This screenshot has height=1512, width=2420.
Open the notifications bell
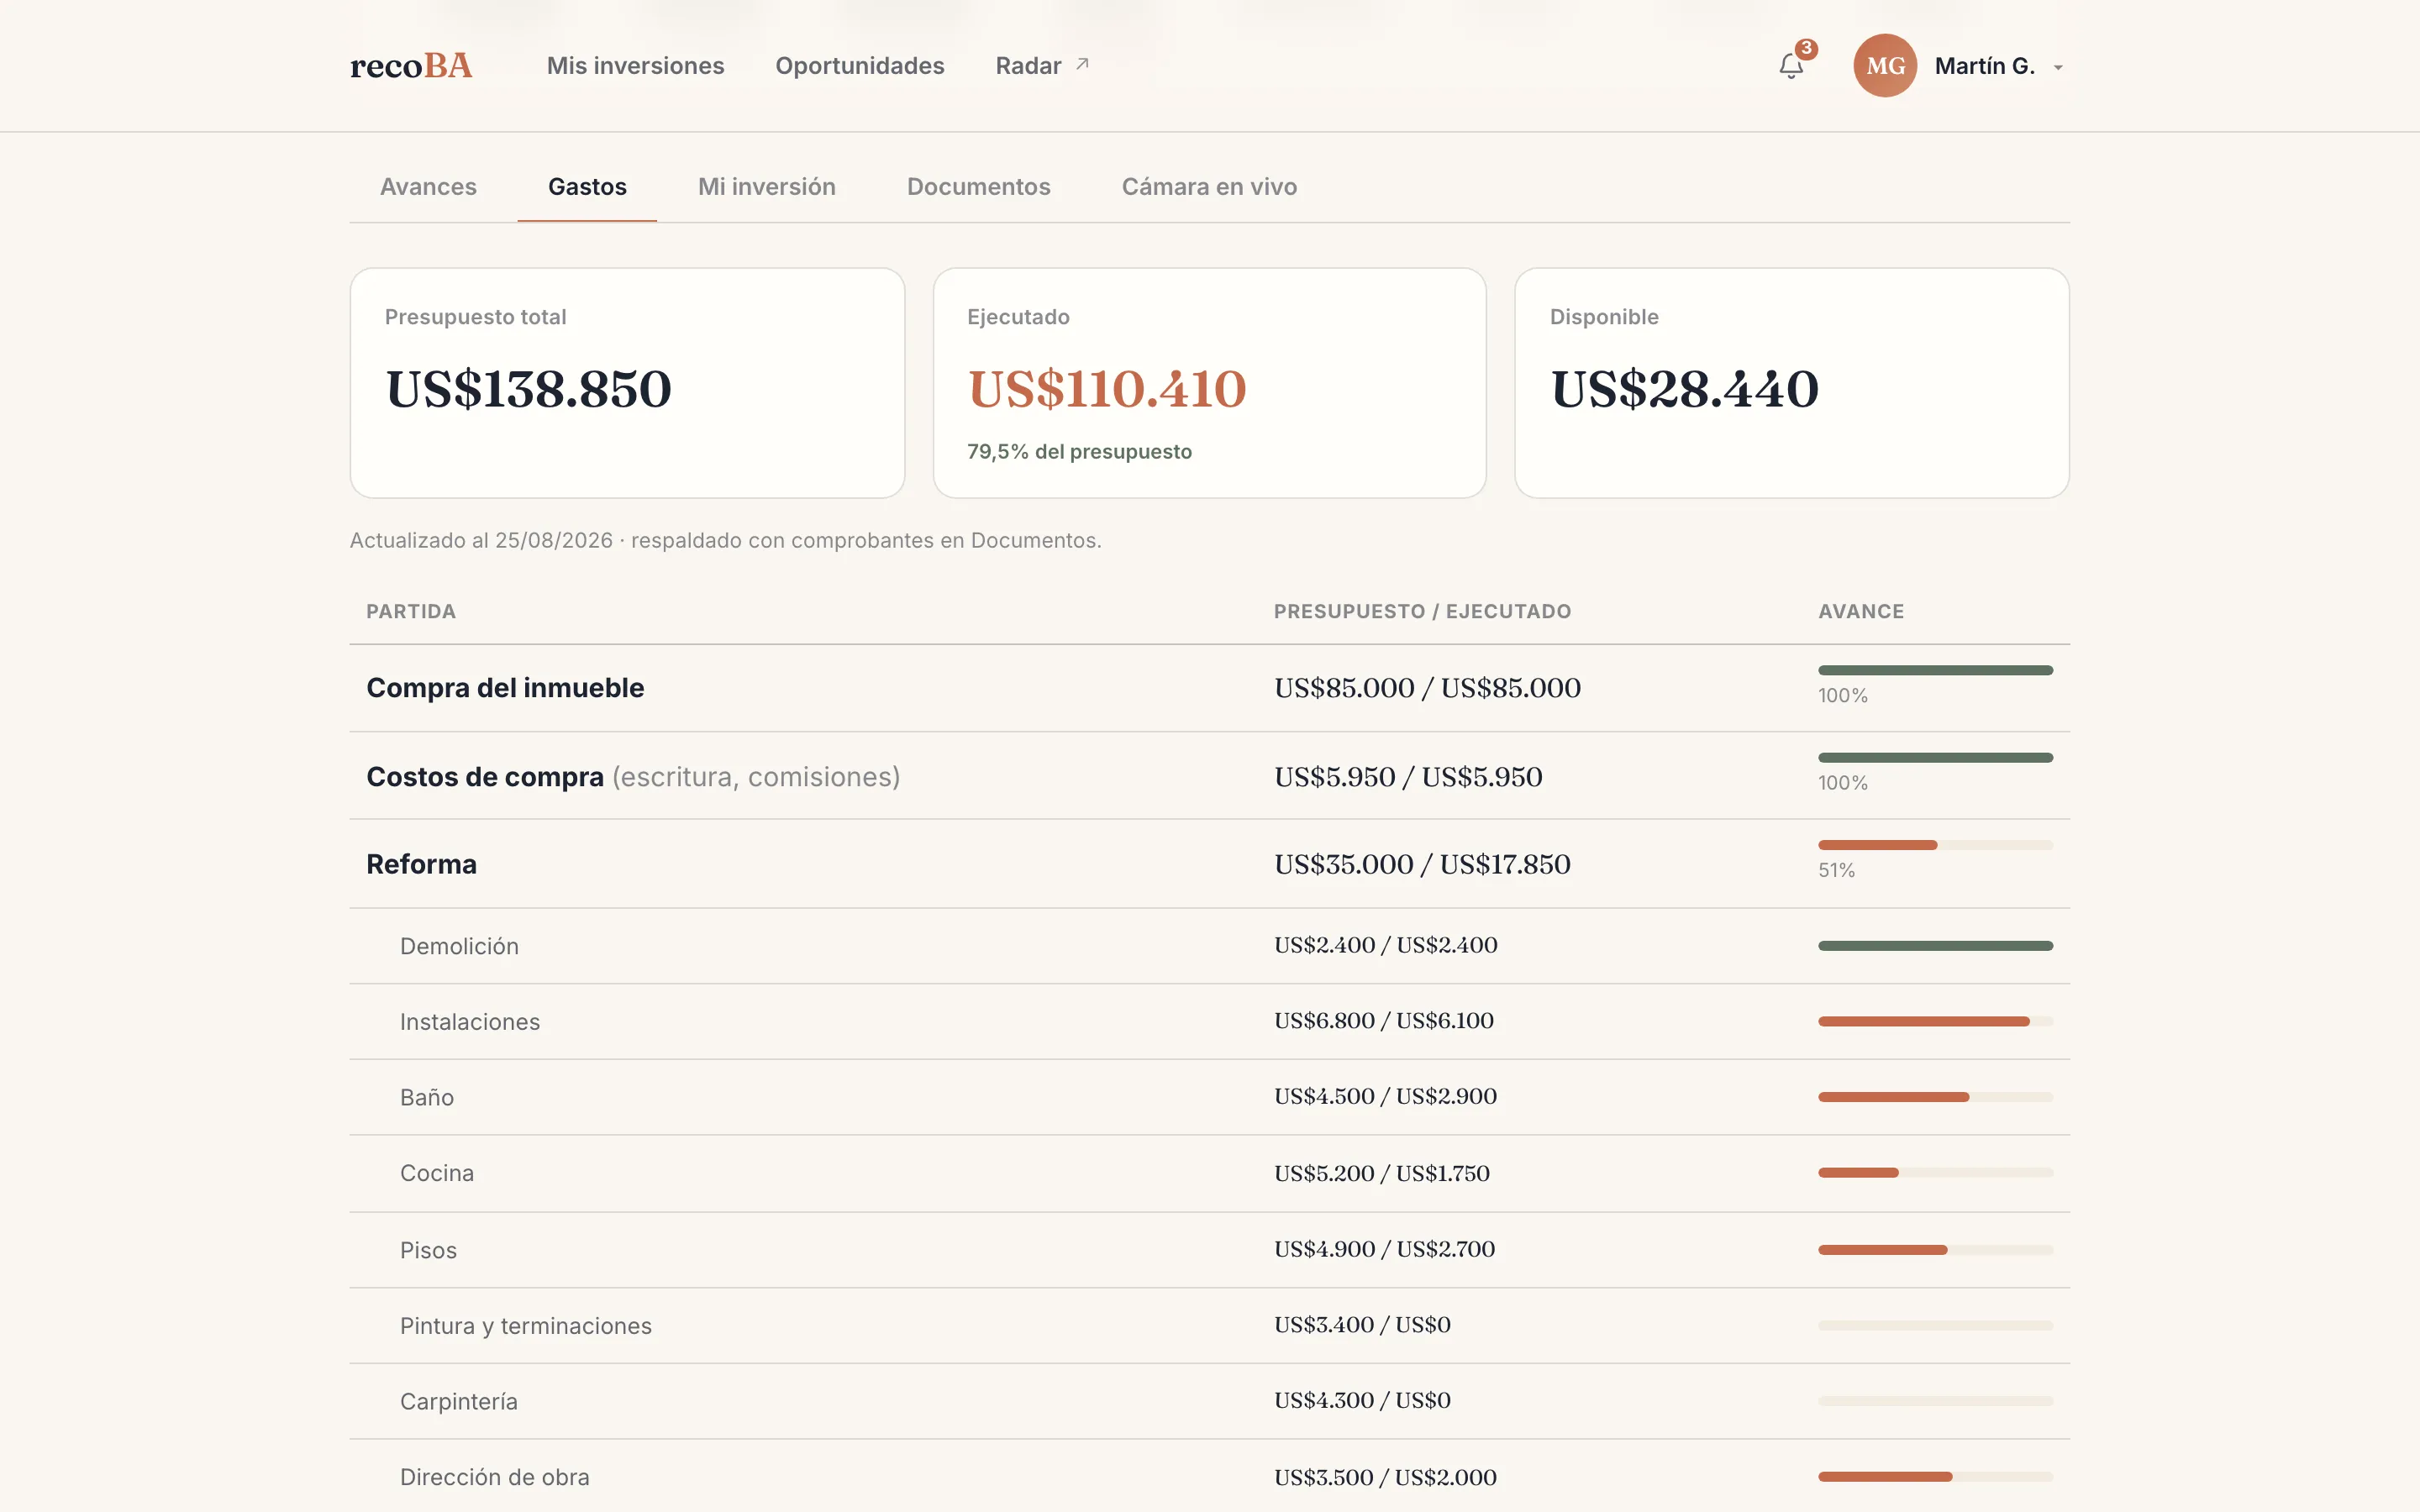[1791, 66]
